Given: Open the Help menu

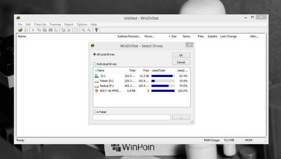Looking at the screenshot, I should click(94, 25).
